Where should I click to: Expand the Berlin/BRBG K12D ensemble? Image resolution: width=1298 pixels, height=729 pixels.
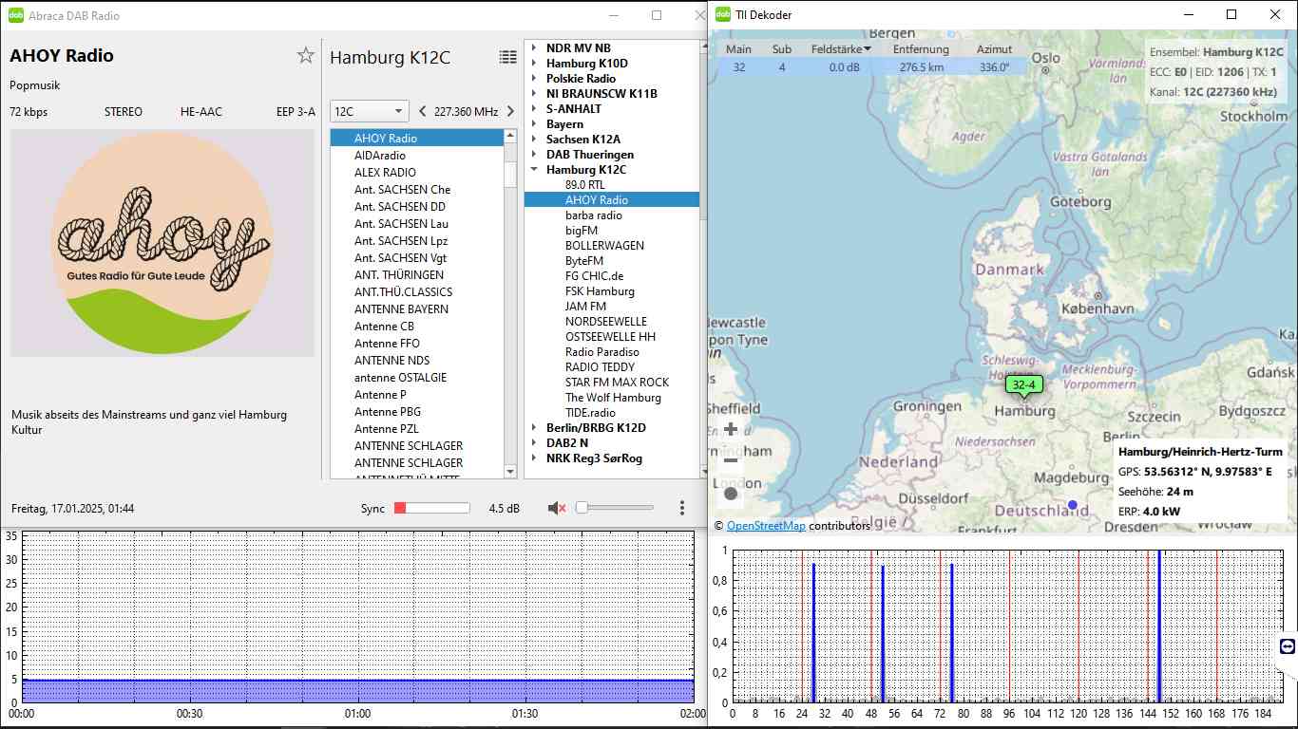(x=534, y=428)
